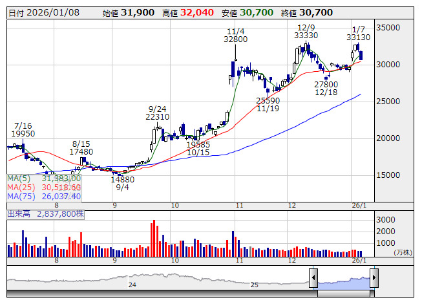Click the 1/7 33130 peak label
Screen dimensions: 422x304
358,34
